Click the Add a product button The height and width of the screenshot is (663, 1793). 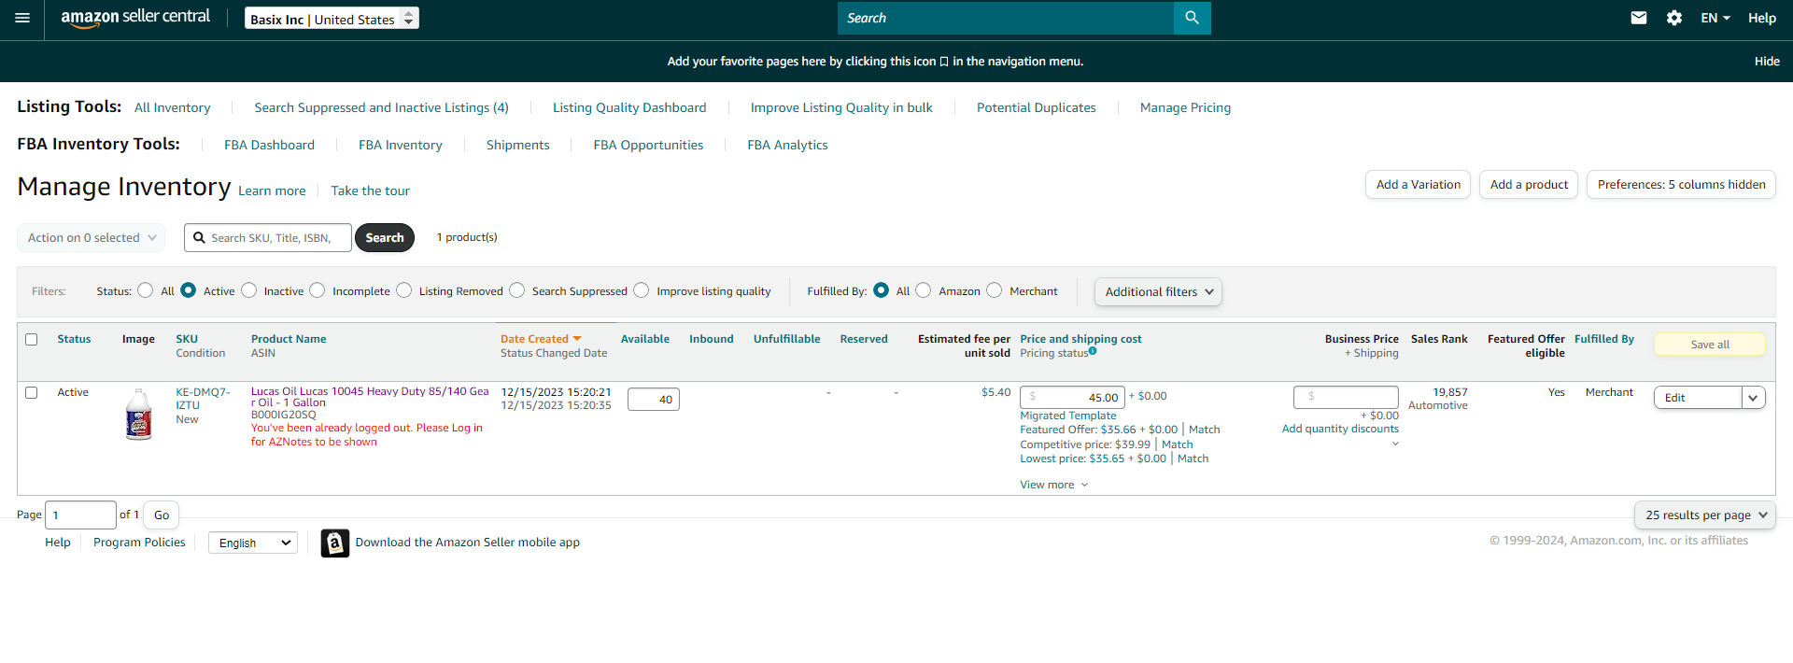1529,185
